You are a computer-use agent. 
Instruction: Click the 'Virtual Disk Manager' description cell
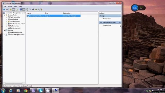(x=70, y=16)
